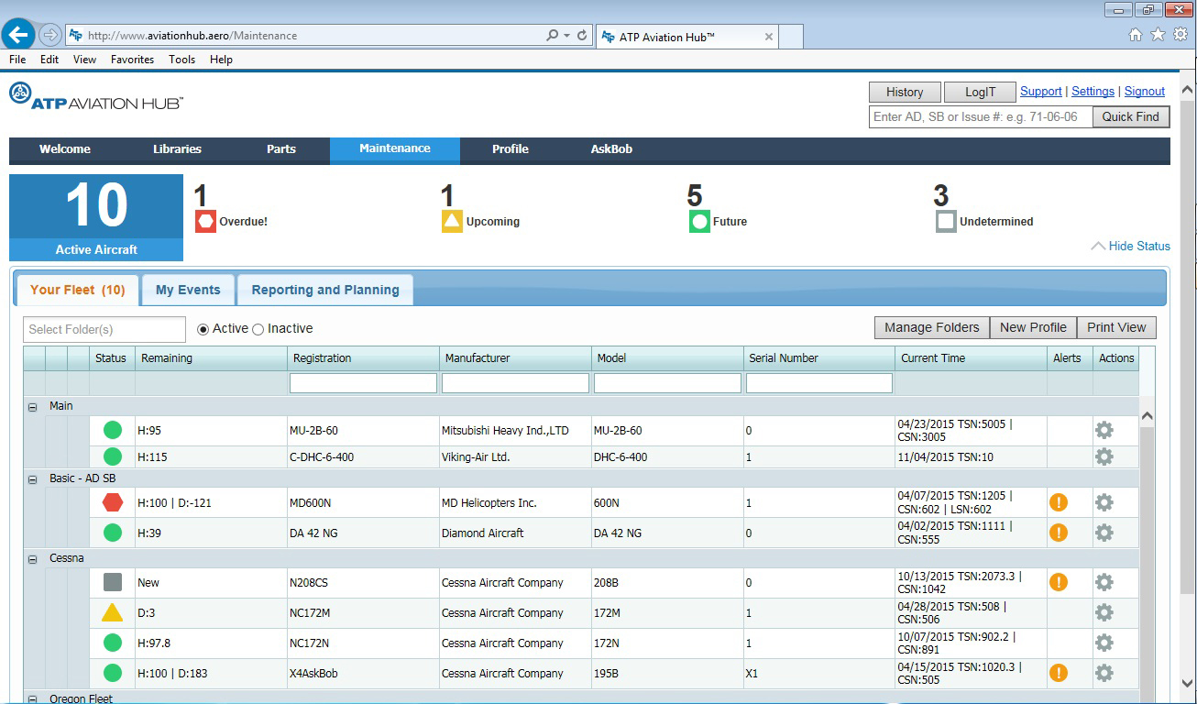Click the alert icon for X4AskBob

tap(1060, 672)
